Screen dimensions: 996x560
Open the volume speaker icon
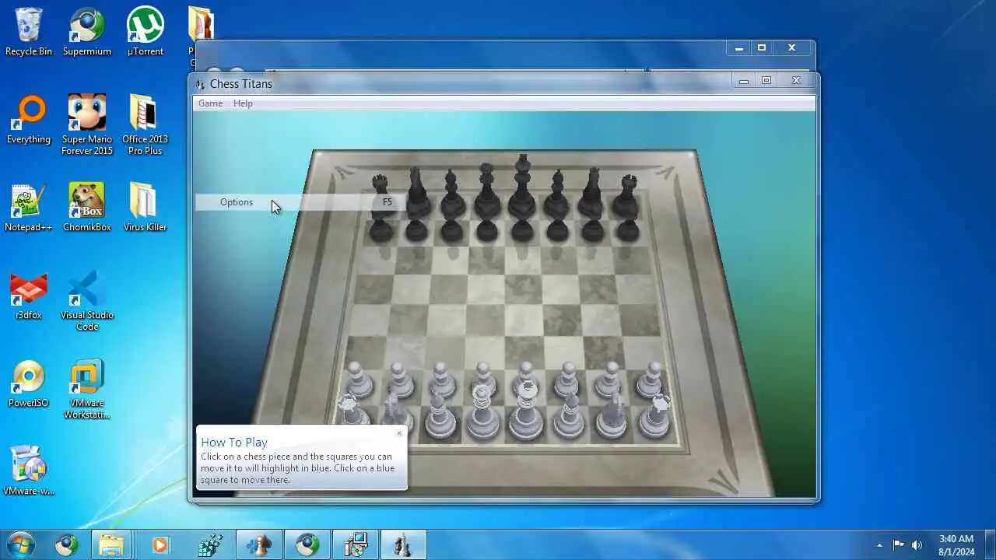click(x=917, y=545)
